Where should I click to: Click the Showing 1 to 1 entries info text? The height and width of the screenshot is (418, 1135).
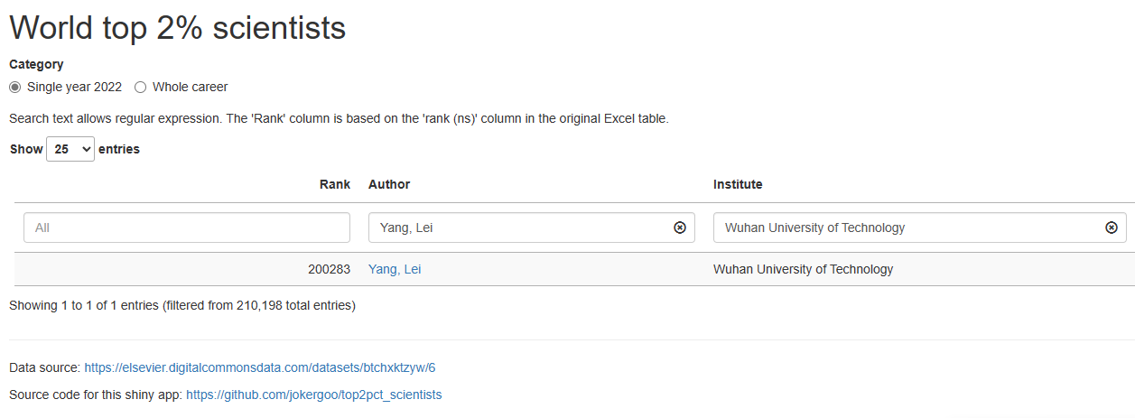tap(182, 305)
